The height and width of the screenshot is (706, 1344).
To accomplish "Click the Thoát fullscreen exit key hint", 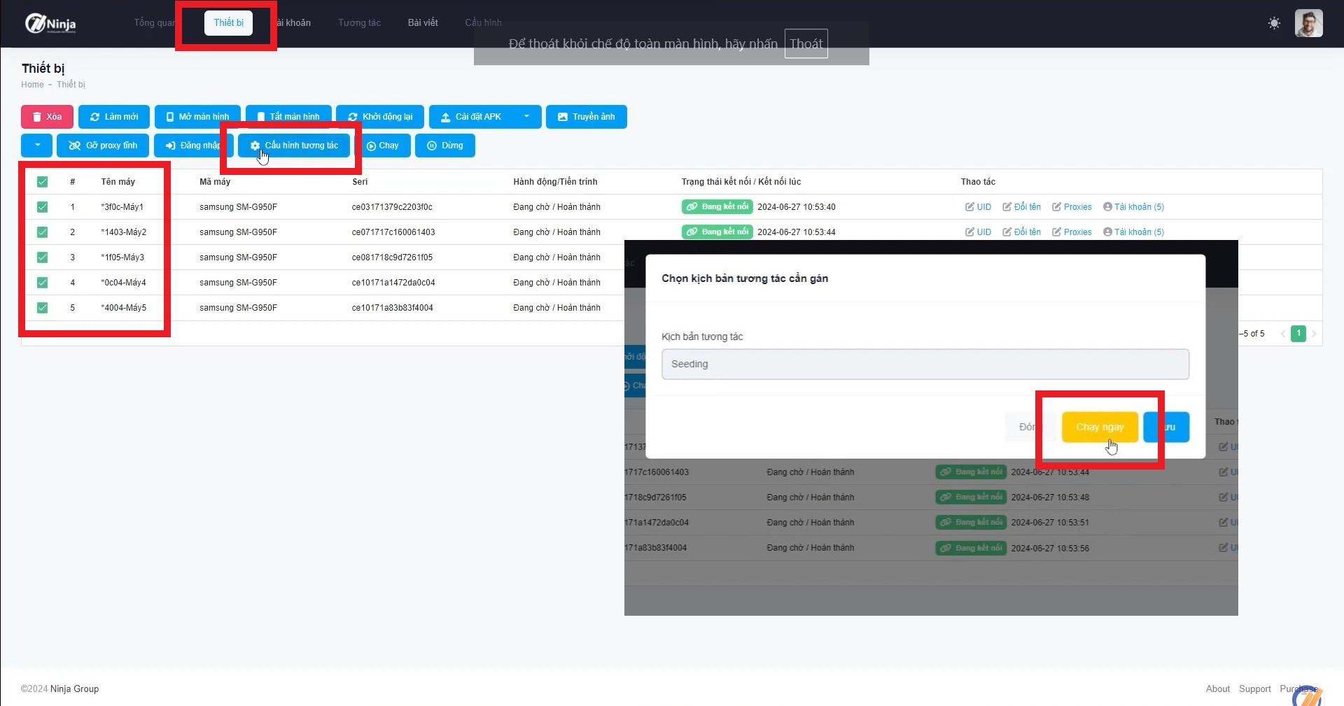I will coord(806,44).
